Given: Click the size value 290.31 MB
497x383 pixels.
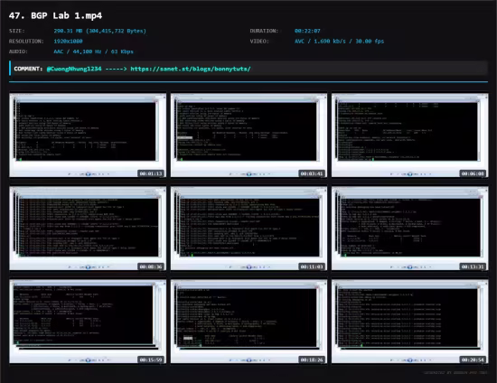Looking at the screenshot, I should click(99, 31).
